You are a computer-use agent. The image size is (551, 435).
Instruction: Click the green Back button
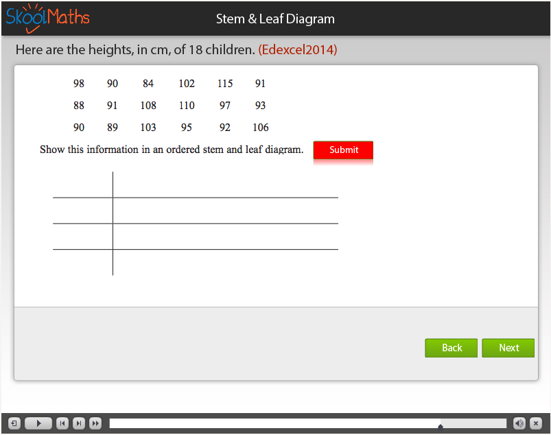(x=452, y=348)
